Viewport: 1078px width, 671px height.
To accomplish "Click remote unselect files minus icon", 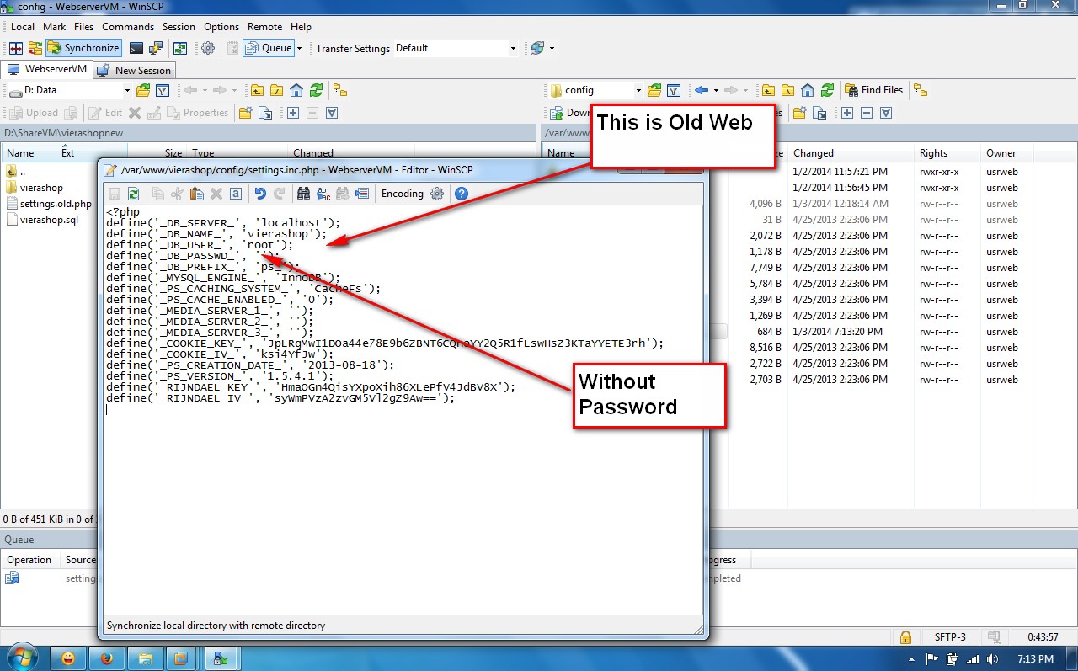I will 867,113.
